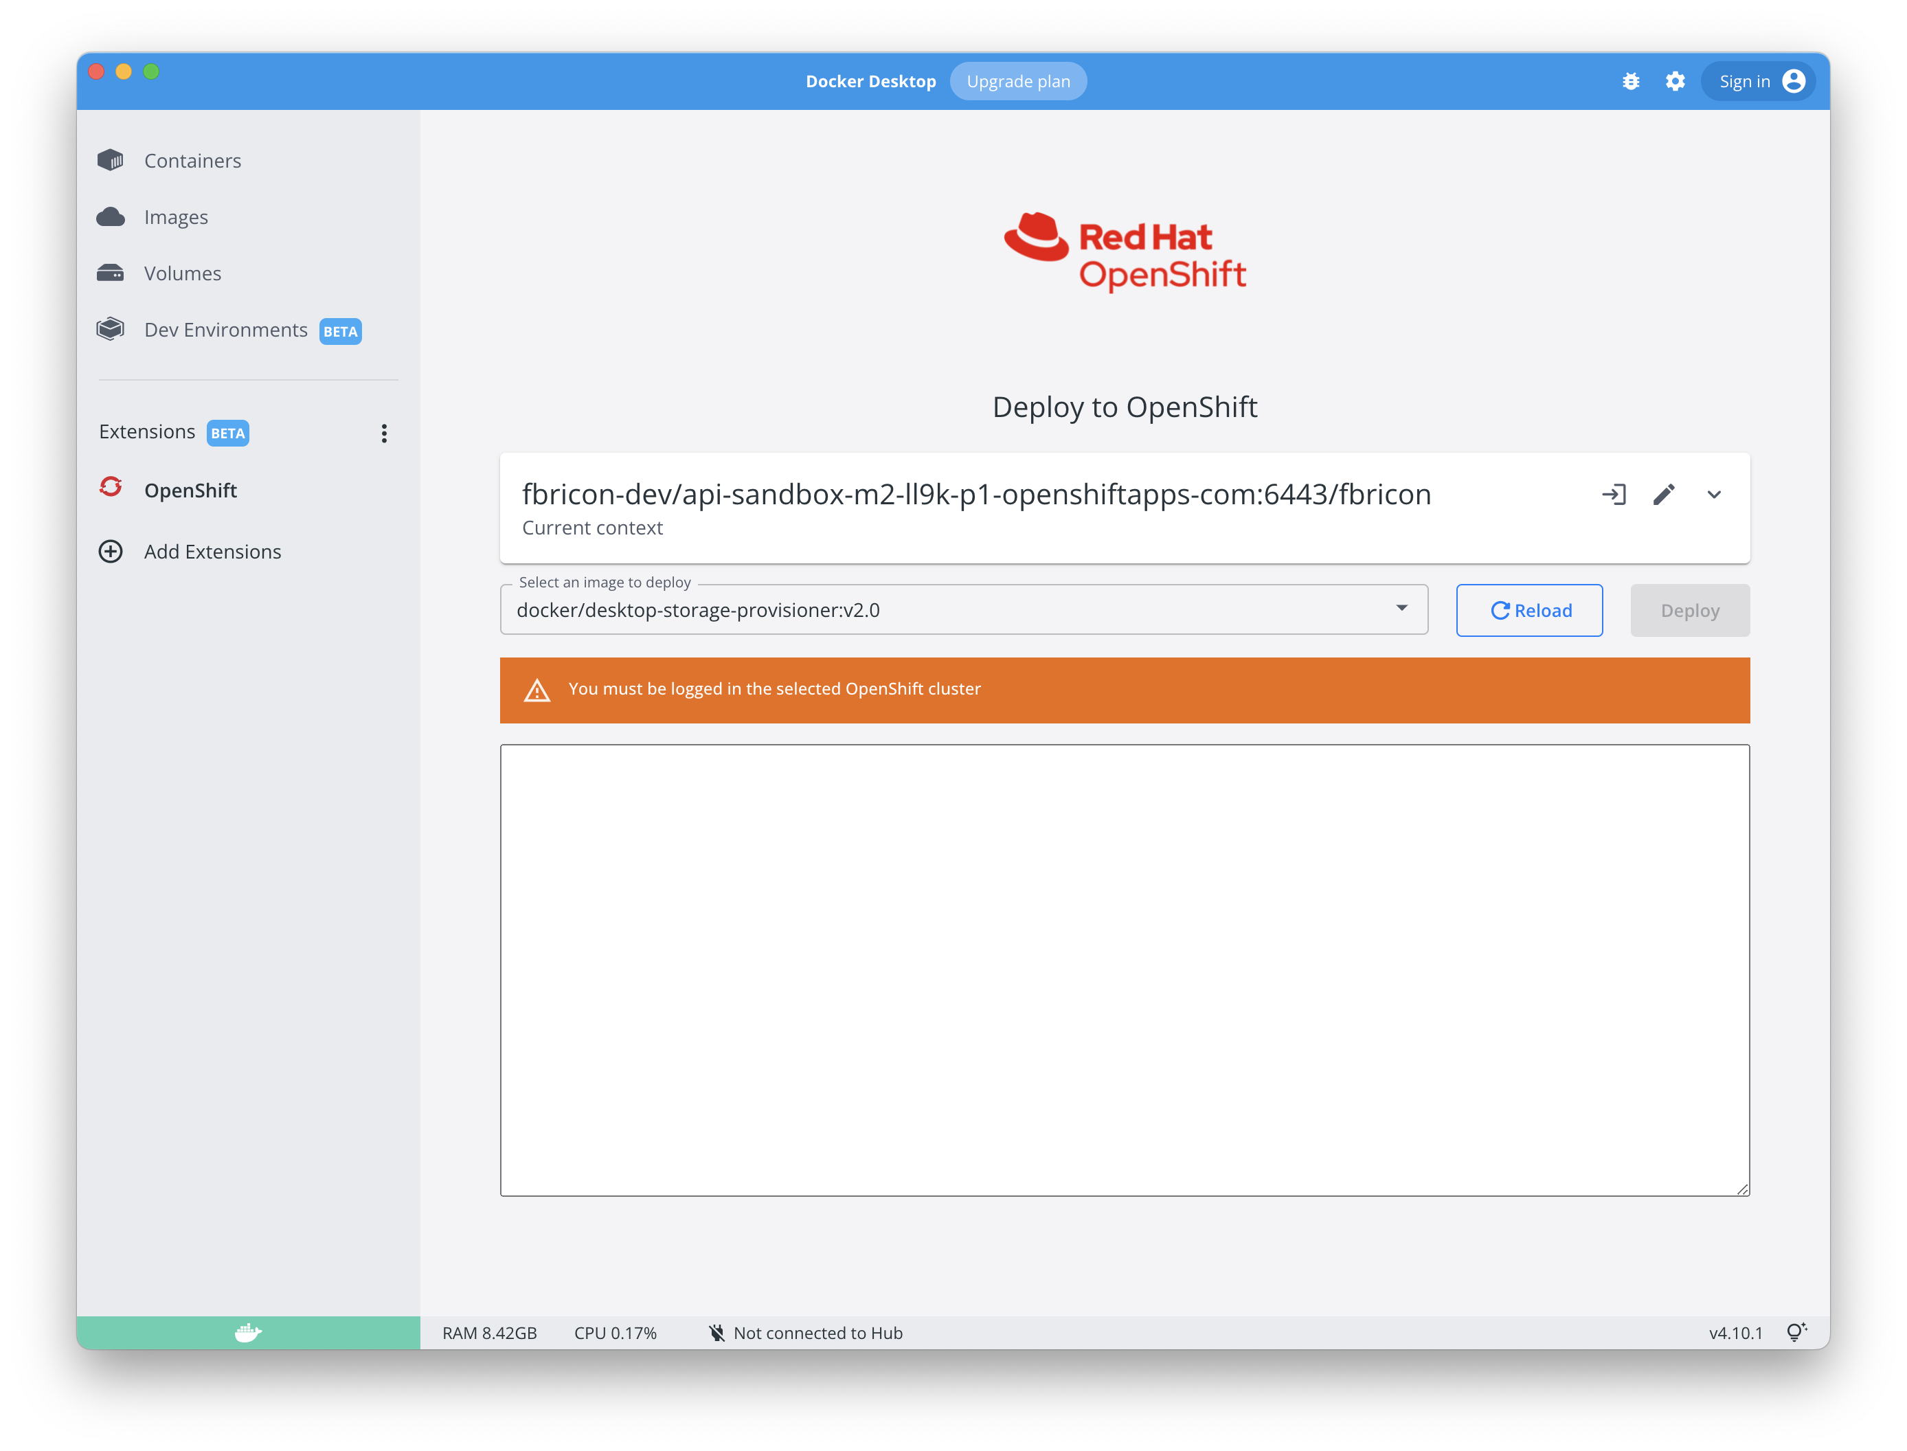The height and width of the screenshot is (1451, 1907).
Task: Open the three-dot Extensions menu
Action: tap(384, 433)
